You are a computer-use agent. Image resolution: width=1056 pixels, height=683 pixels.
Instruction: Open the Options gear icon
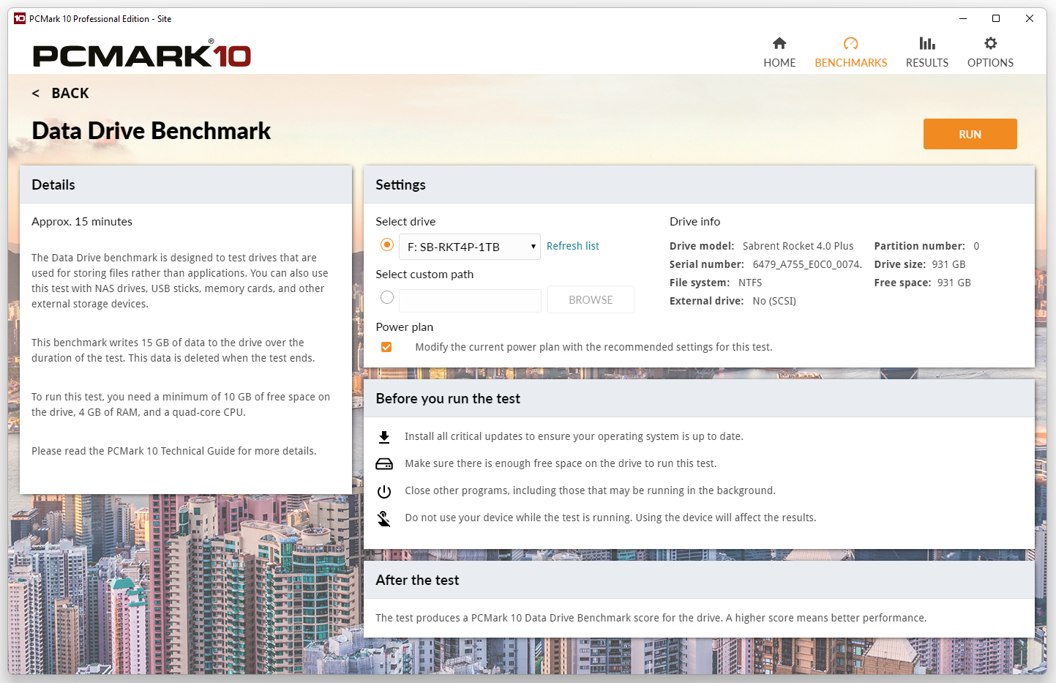coord(990,43)
